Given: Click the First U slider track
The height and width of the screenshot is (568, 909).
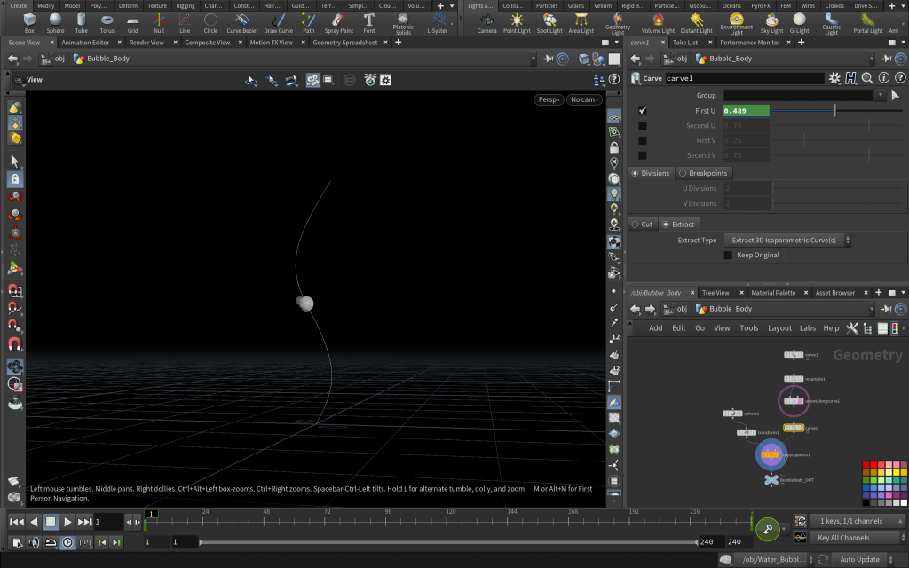Looking at the screenshot, I should 836,111.
